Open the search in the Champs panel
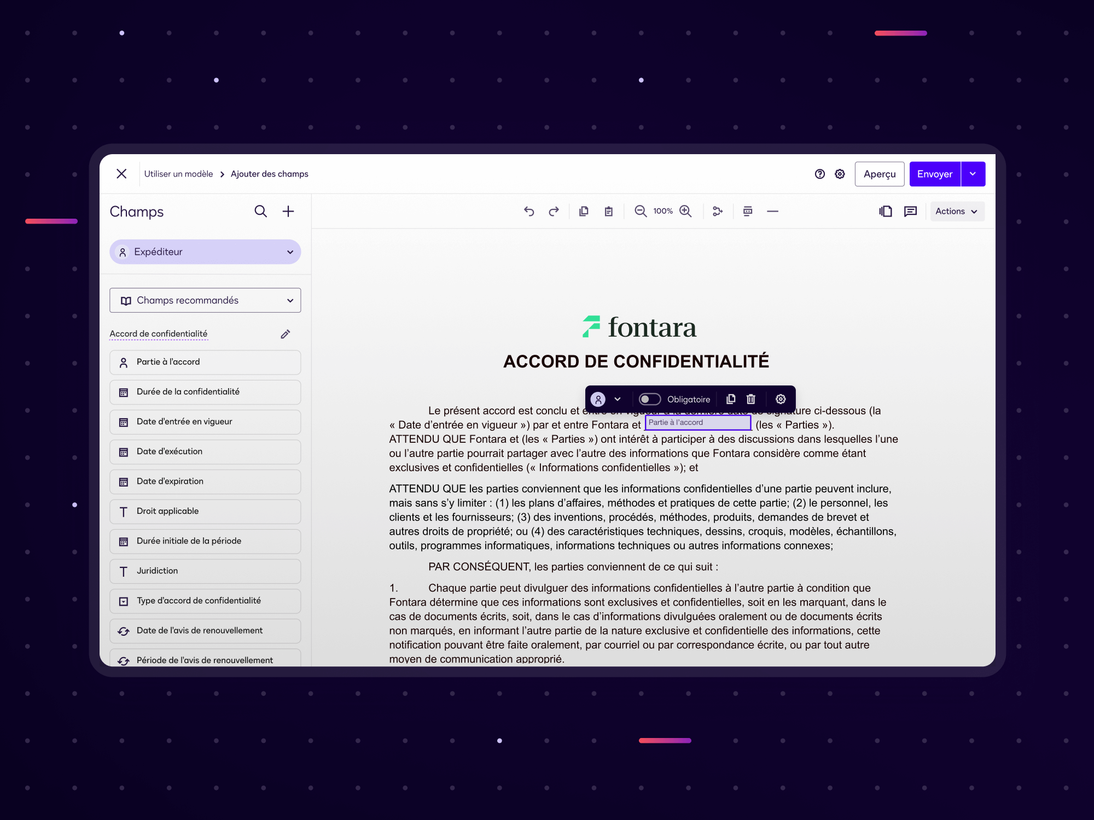This screenshot has width=1094, height=820. [260, 212]
